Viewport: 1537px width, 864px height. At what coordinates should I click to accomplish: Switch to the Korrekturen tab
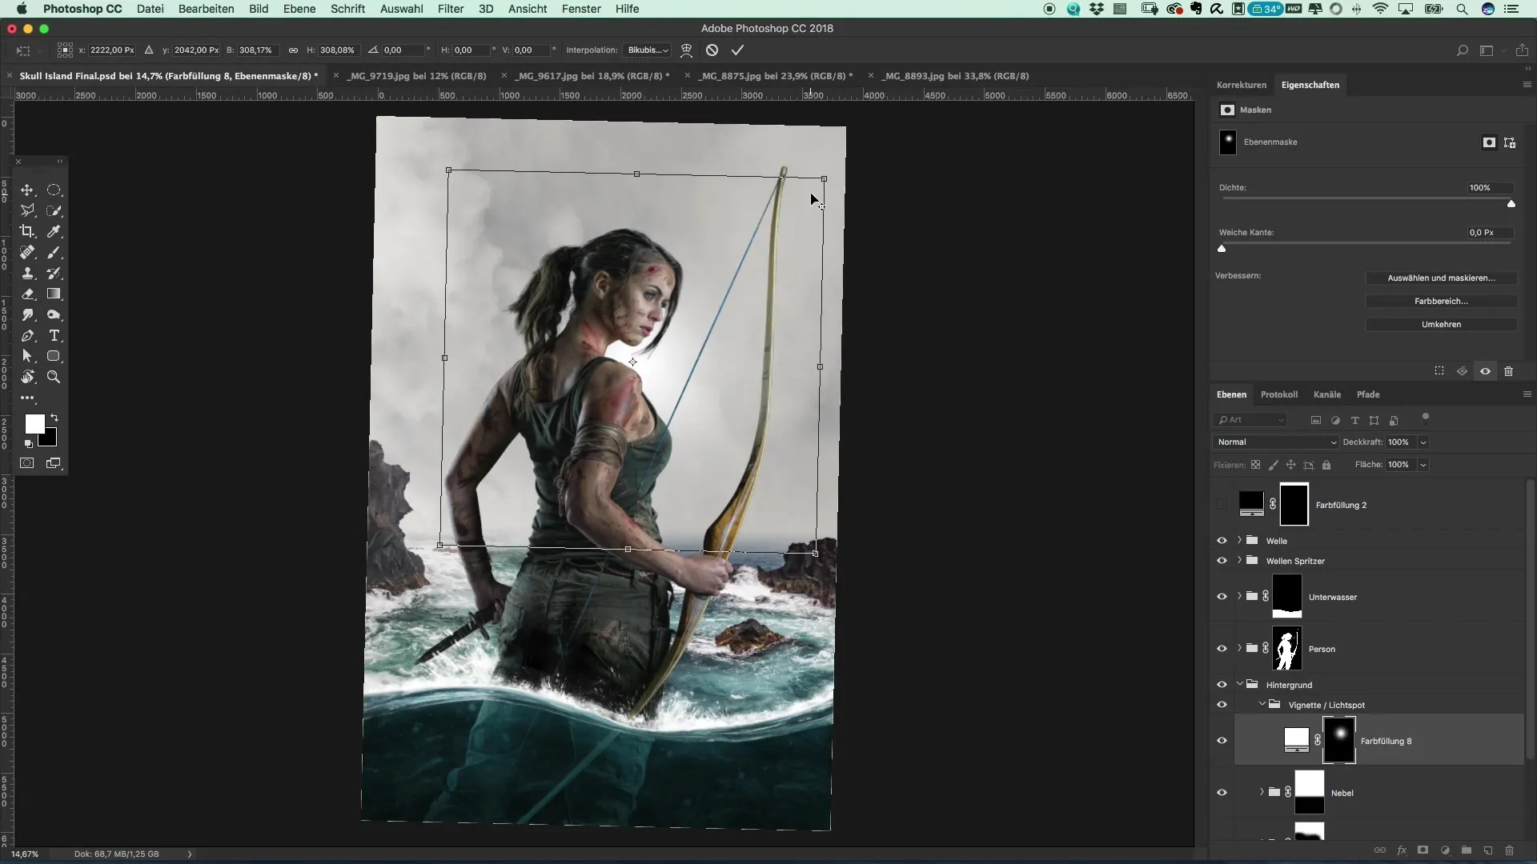pos(1242,85)
